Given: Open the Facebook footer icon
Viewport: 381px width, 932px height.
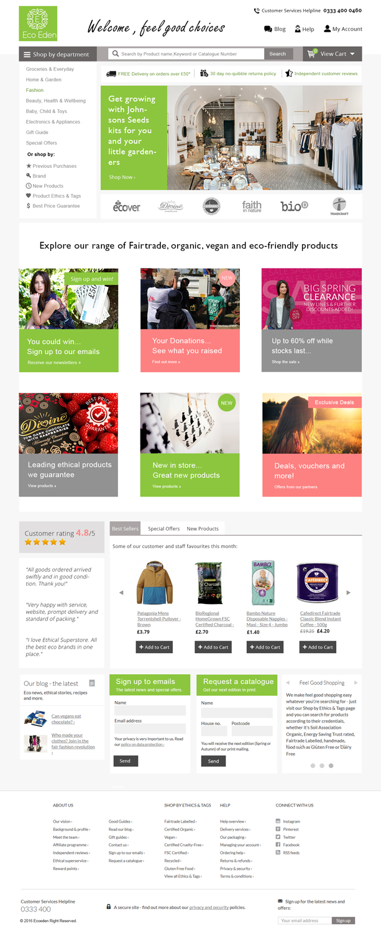Looking at the screenshot, I should [278, 845].
